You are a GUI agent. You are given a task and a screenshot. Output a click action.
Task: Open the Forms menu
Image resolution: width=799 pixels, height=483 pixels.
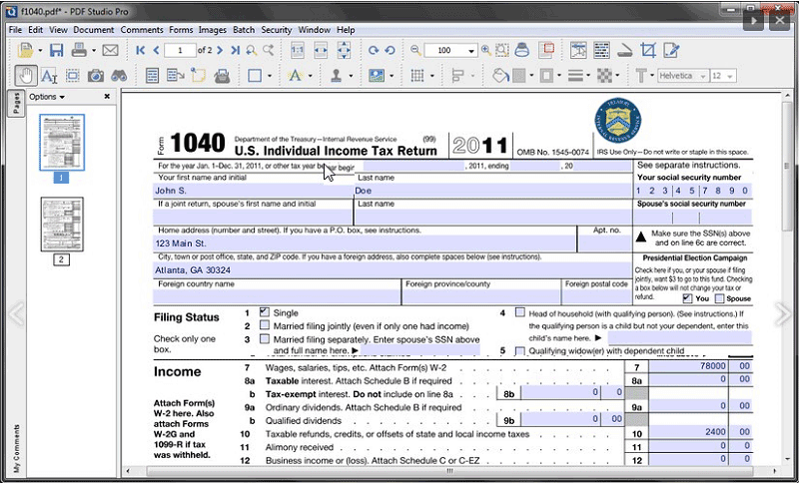pyautogui.click(x=181, y=30)
